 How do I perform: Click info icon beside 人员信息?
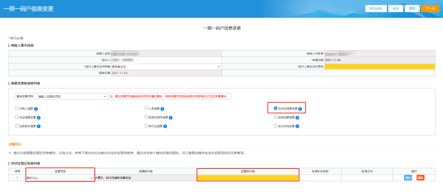pos(162,109)
